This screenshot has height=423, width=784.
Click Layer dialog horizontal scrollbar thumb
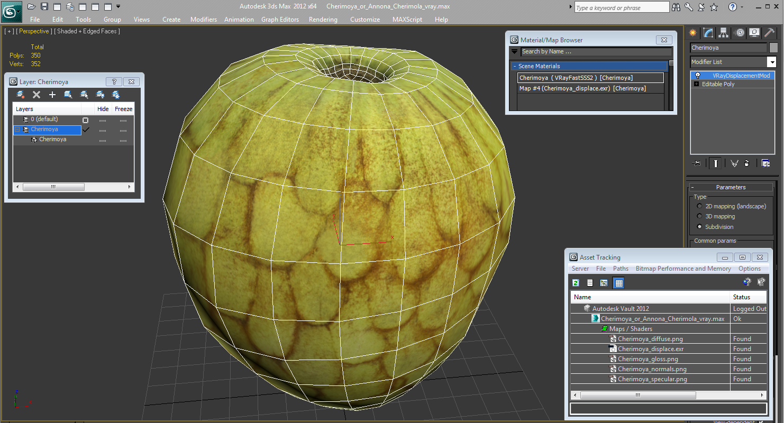coord(53,187)
